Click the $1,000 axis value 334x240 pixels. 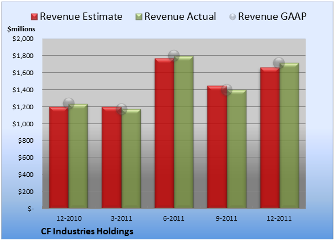click(23, 124)
